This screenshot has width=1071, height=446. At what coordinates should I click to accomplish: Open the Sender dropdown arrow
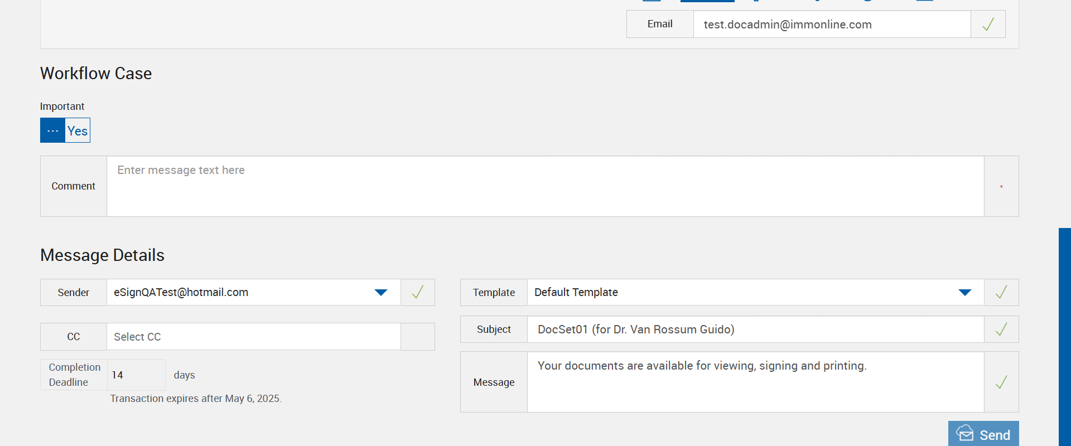coord(381,292)
